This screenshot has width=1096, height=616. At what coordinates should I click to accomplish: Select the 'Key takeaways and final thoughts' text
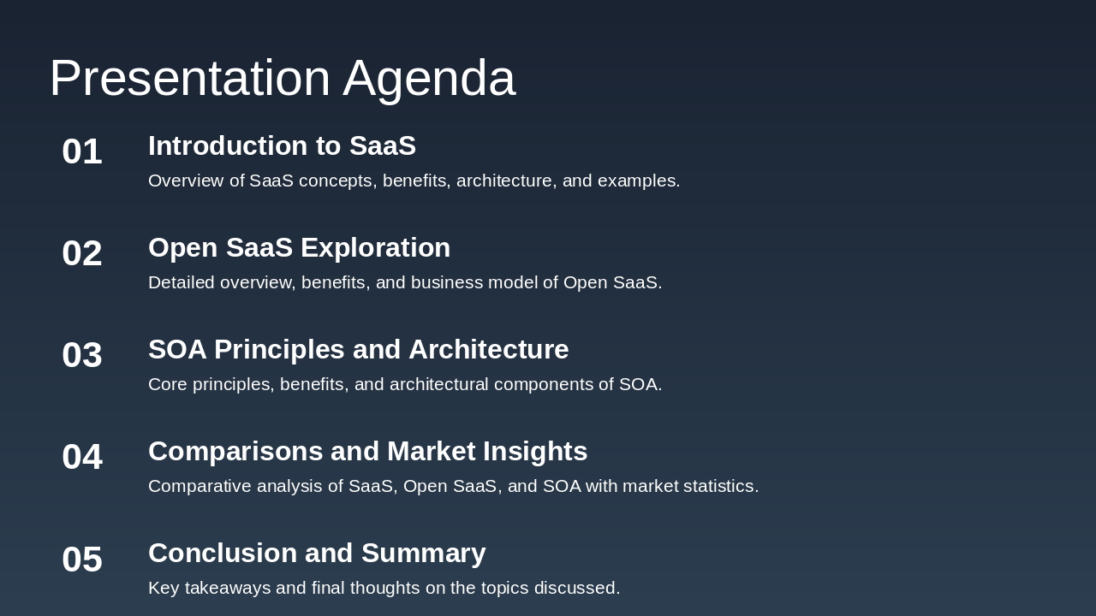point(384,589)
